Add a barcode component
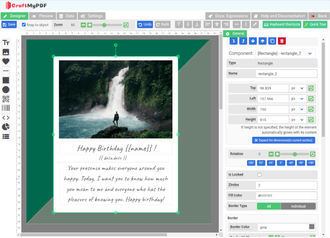This screenshot has width=330, height=238. tap(6, 108)
